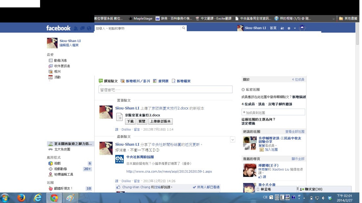
Task: Click the Windows Start orb
Action: click(x=5, y=198)
